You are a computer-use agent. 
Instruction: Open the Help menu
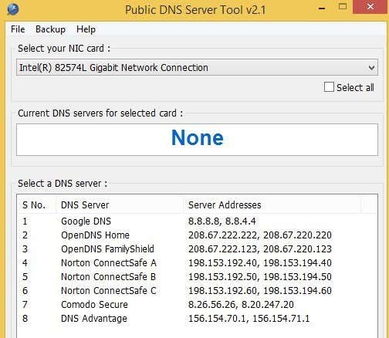[x=86, y=29]
